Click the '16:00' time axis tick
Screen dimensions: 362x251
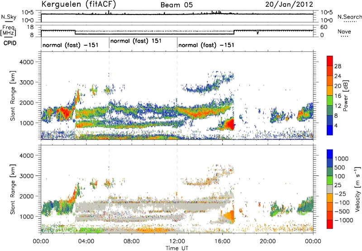pos(222,241)
